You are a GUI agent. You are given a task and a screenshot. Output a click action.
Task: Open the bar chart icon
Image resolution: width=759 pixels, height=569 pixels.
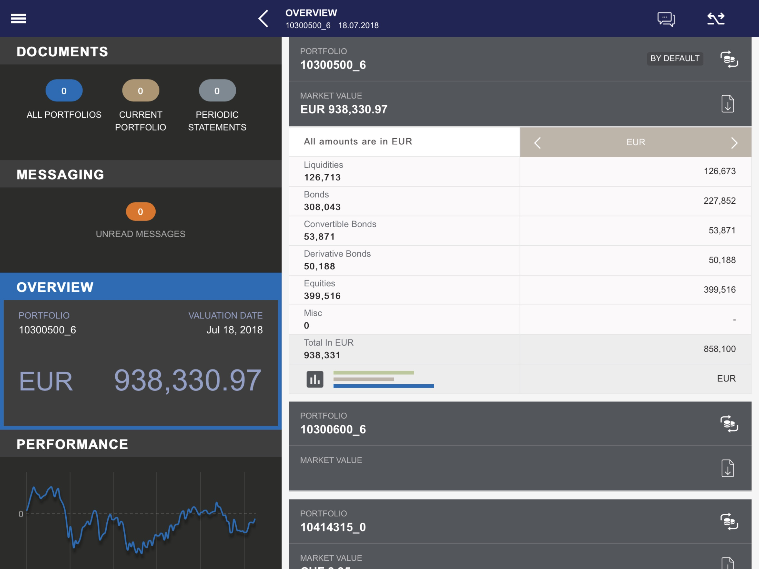click(x=315, y=379)
